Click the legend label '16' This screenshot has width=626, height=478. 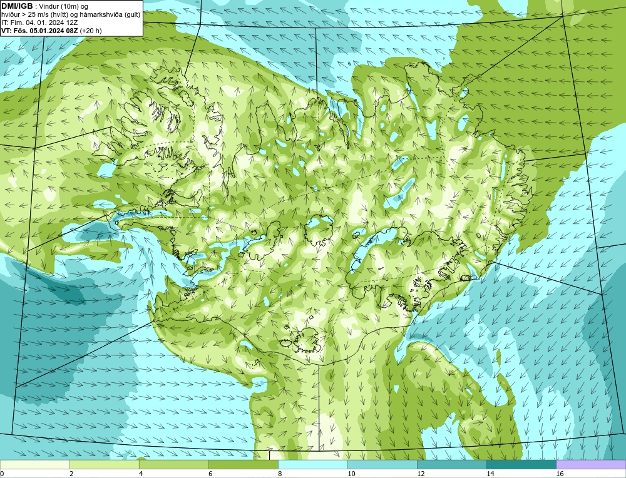click(560, 474)
